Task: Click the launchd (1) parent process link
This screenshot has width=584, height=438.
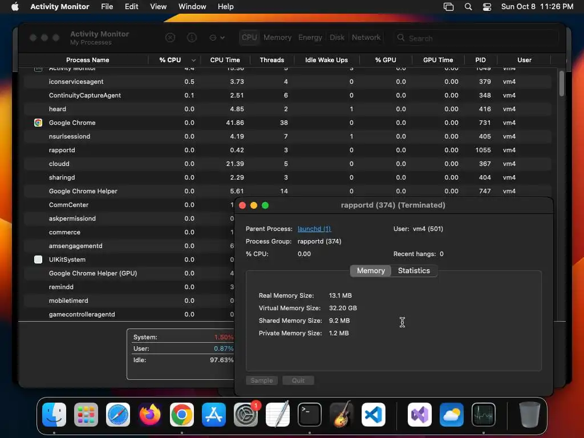Action: tap(314, 229)
